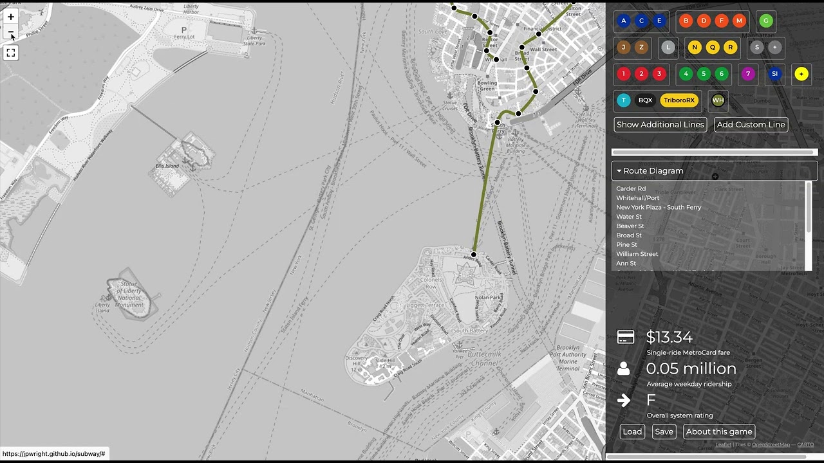824x463 pixels.
Task: Click the MetroCard fare card icon
Action: 626,338
